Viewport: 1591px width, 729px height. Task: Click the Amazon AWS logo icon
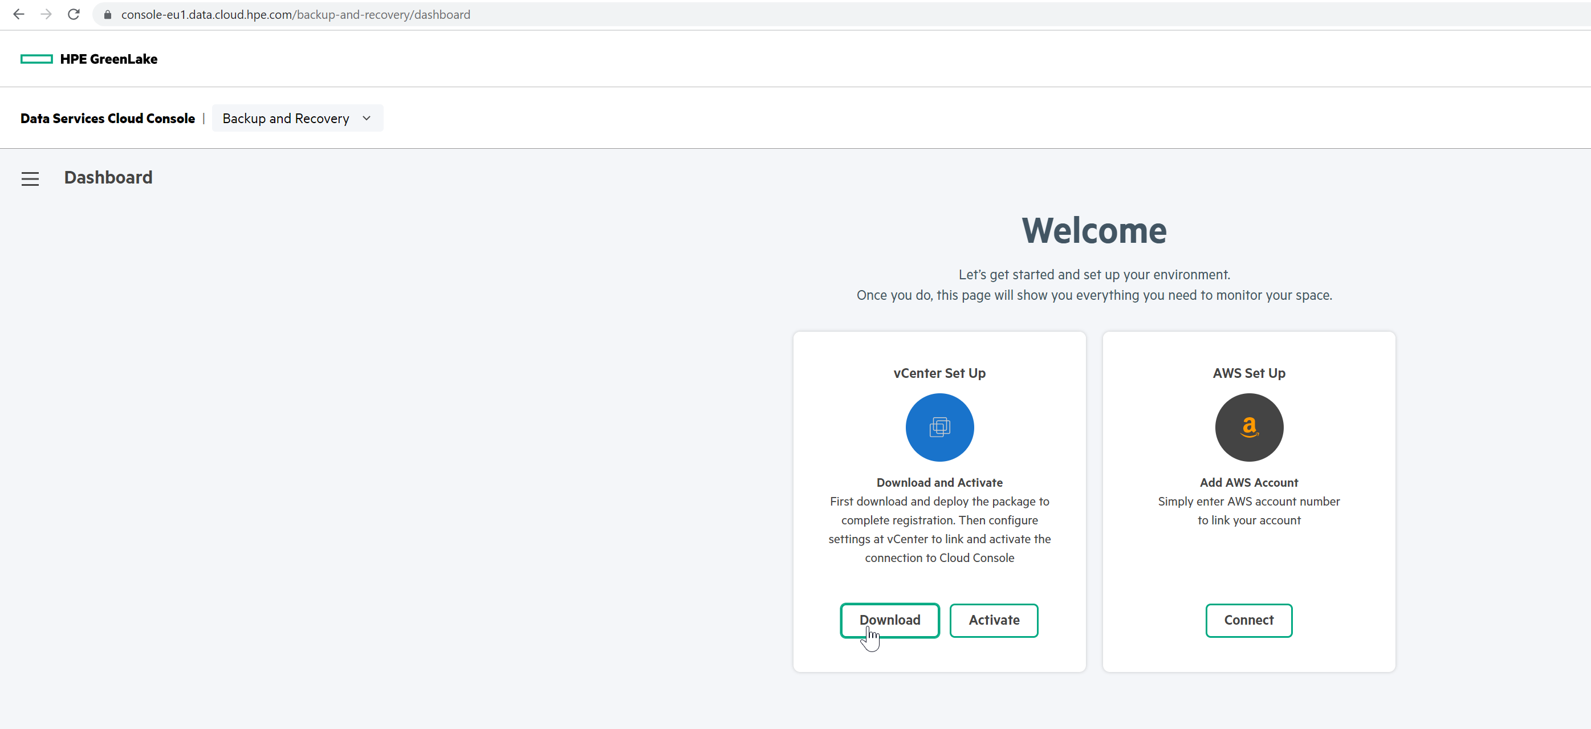(x=1249, y=427)
